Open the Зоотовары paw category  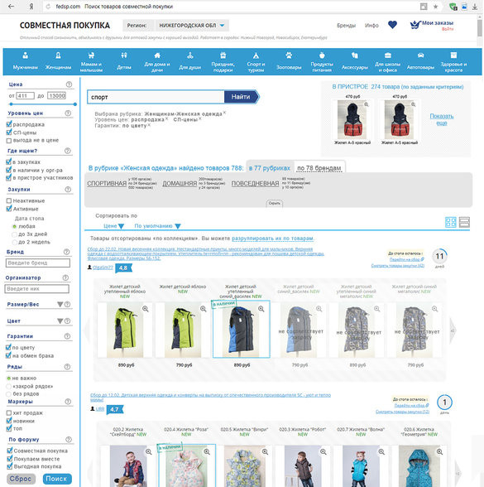(289, 61)
